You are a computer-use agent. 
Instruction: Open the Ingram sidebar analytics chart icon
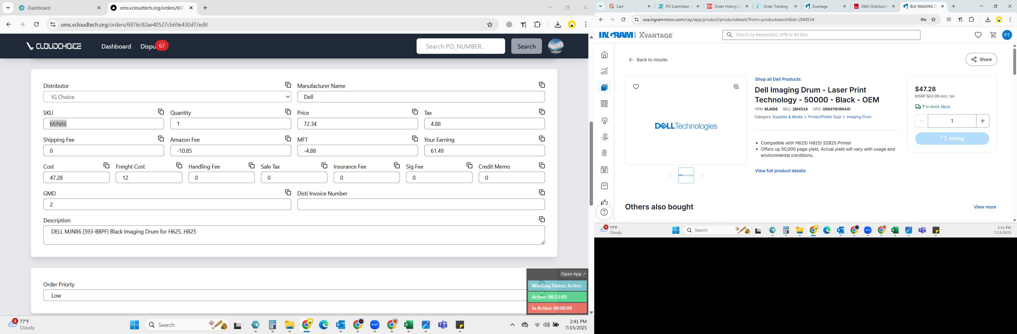(x=604, y=71)
